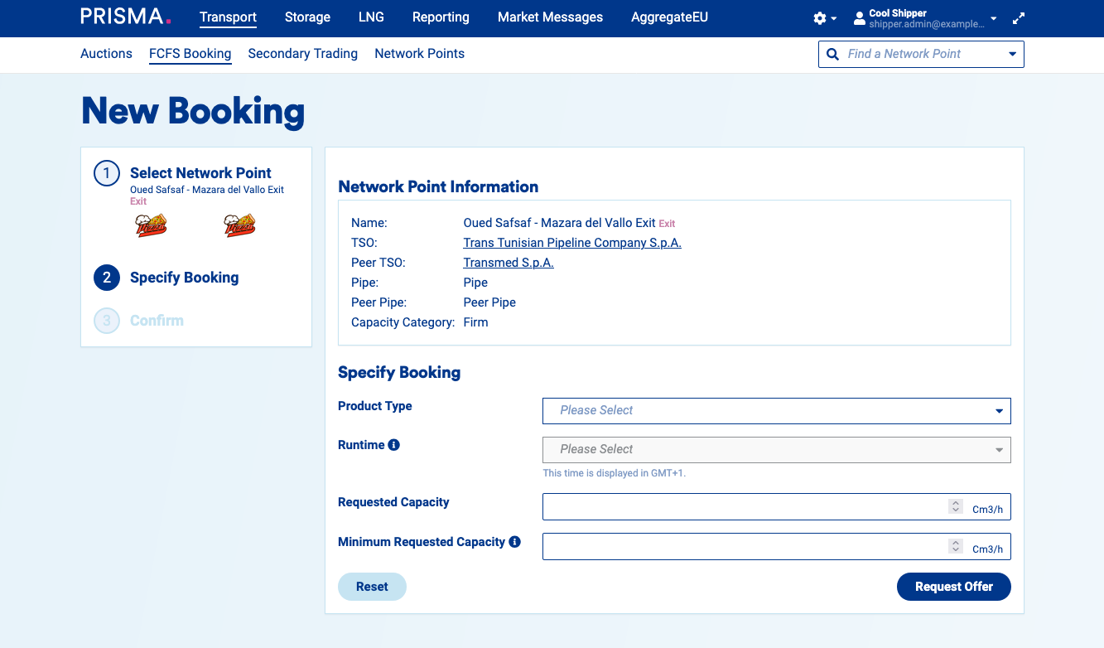Open the Transport menu

pyautogui.click(x=228, y=17)
